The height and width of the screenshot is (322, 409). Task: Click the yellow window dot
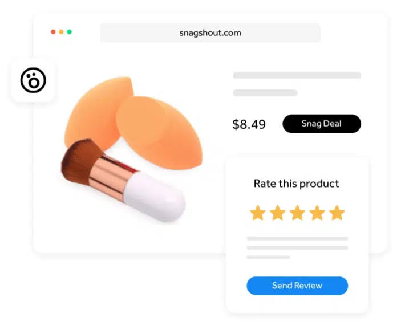coord(61,32)
